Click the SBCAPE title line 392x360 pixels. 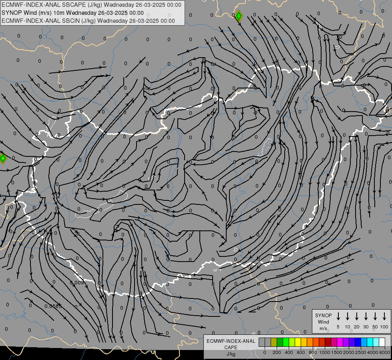coord(92,5)
